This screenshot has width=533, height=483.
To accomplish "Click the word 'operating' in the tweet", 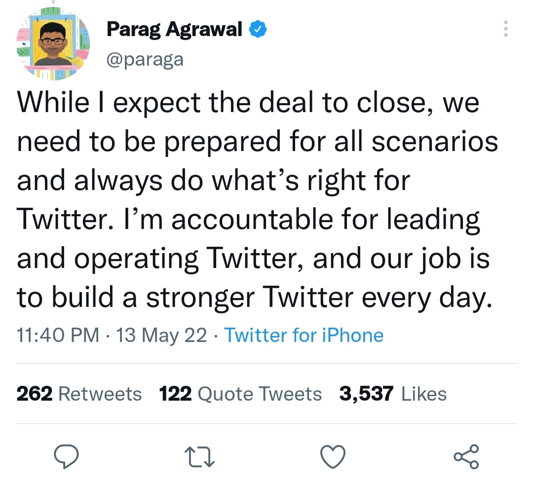I will click(x=136, y=259).
